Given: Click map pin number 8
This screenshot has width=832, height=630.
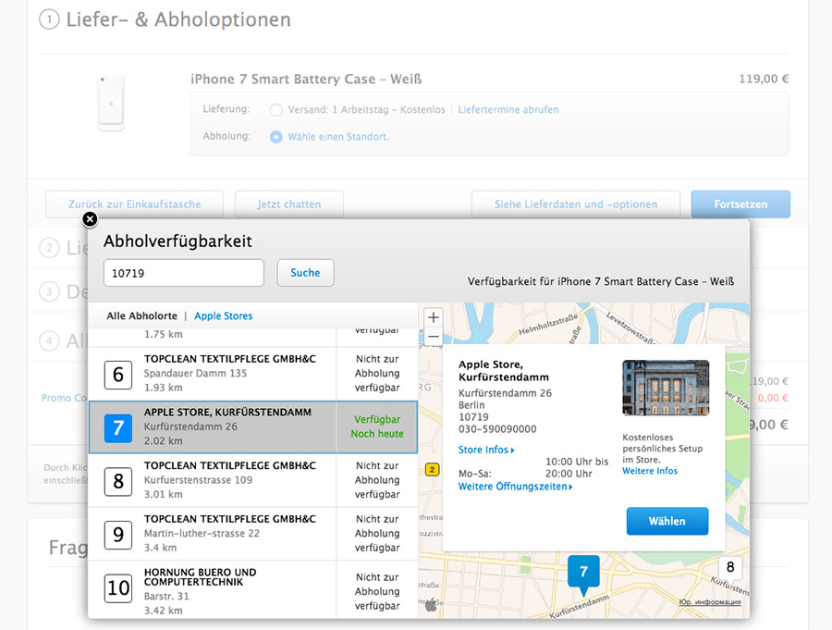Looking at the screenshot, I should [730, 567].
